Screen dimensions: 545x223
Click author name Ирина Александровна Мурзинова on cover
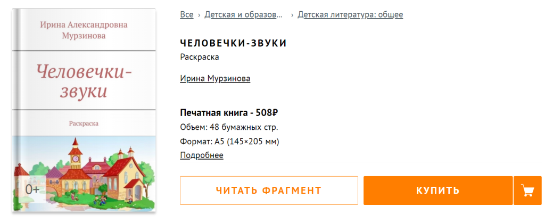tap(84, 30)
